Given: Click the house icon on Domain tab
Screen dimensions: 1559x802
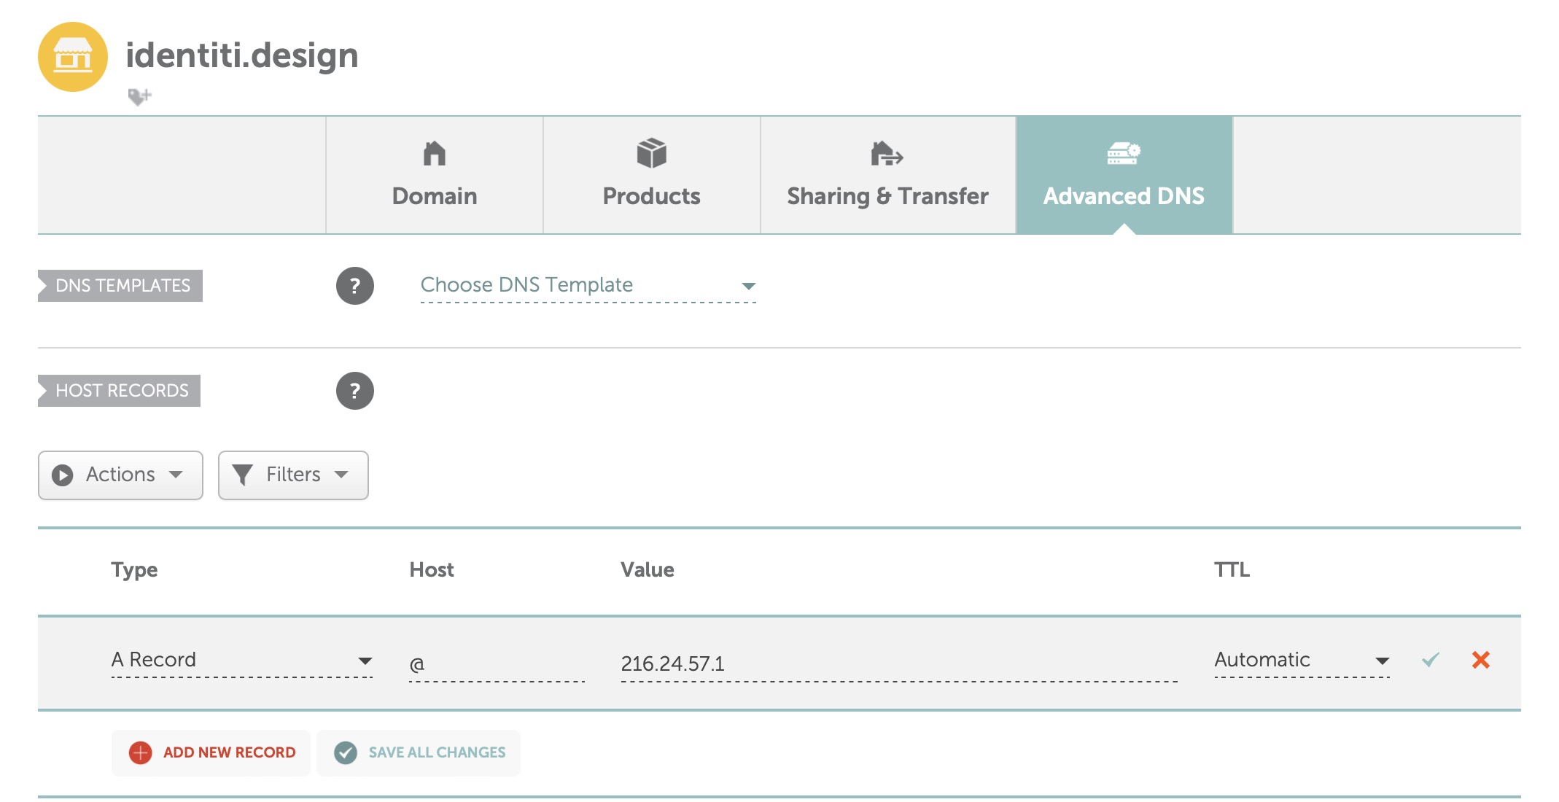Looking at the screenshot, I should pyautogui.click(x=434, y=154).
